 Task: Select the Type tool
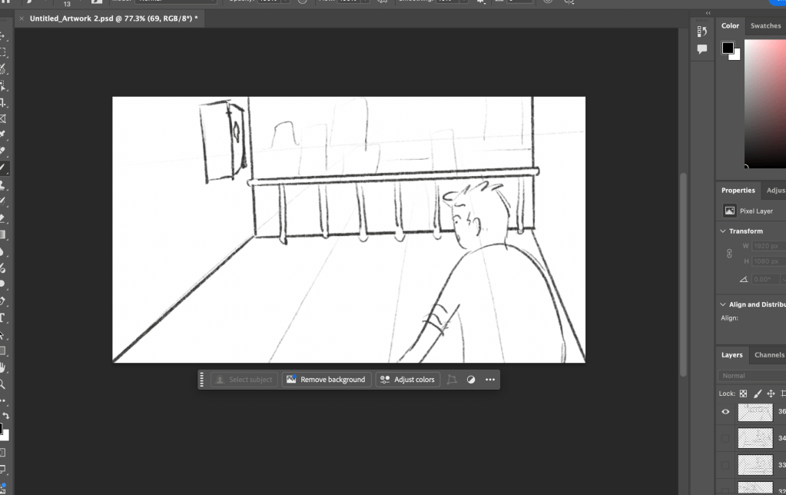pos(3,317)
